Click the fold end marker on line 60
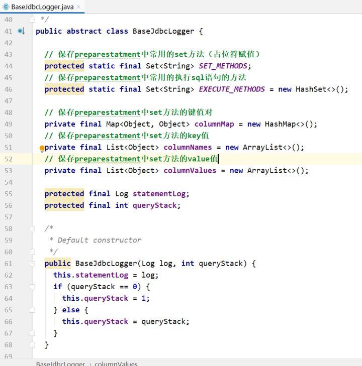The width and height of the screenshot is (362, 366). pos(32,252)
